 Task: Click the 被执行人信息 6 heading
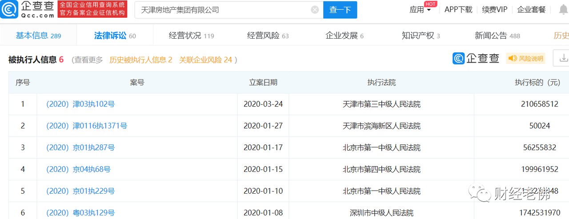click(x=36, y=60)
